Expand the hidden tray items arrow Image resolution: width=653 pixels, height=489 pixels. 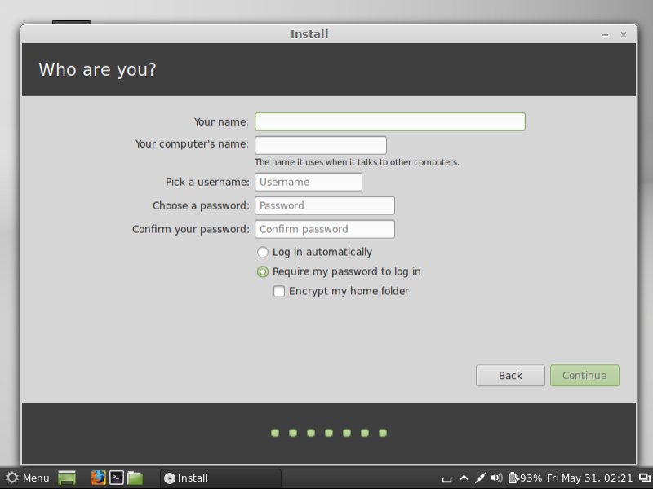[x=464, y=478]
